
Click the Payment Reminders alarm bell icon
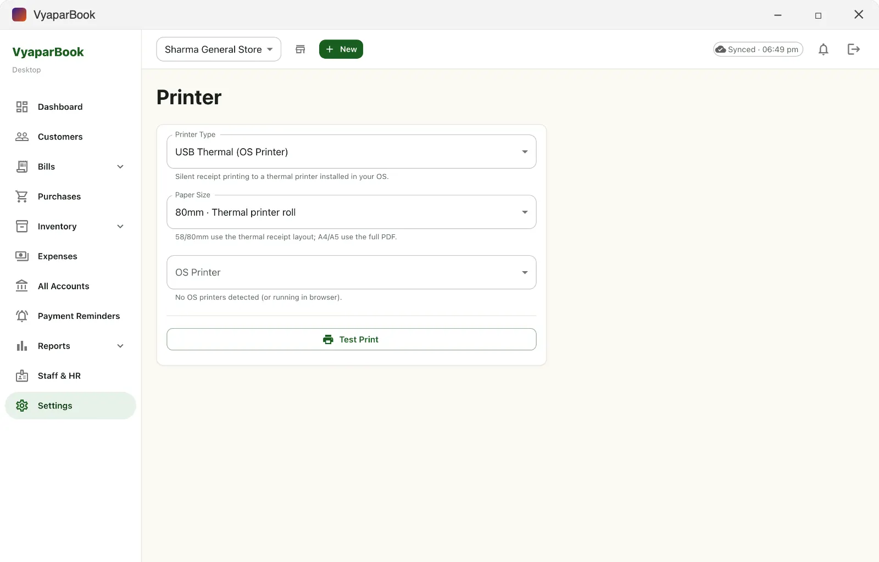pos(22,316)
